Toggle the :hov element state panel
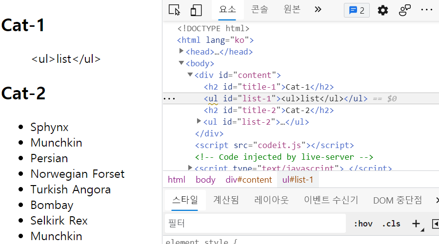This screenshot has width=439, height=244. pyautogui.click(x=363, y=224)
